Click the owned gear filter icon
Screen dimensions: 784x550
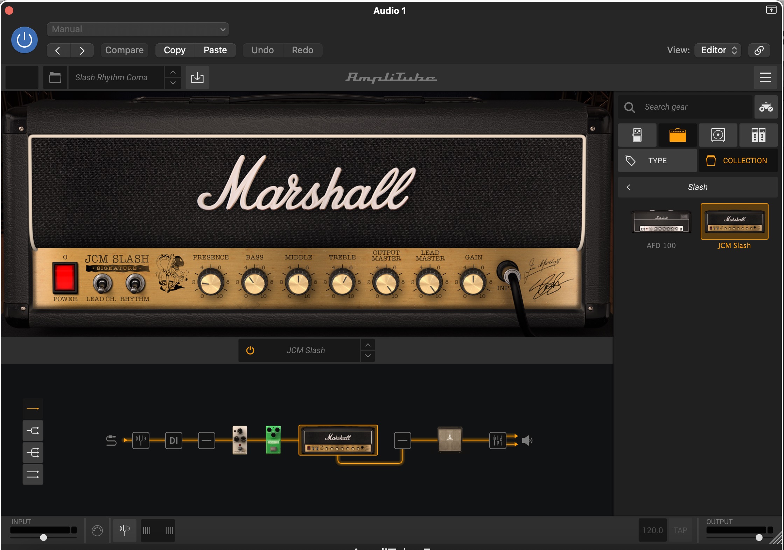coord(766,107)
